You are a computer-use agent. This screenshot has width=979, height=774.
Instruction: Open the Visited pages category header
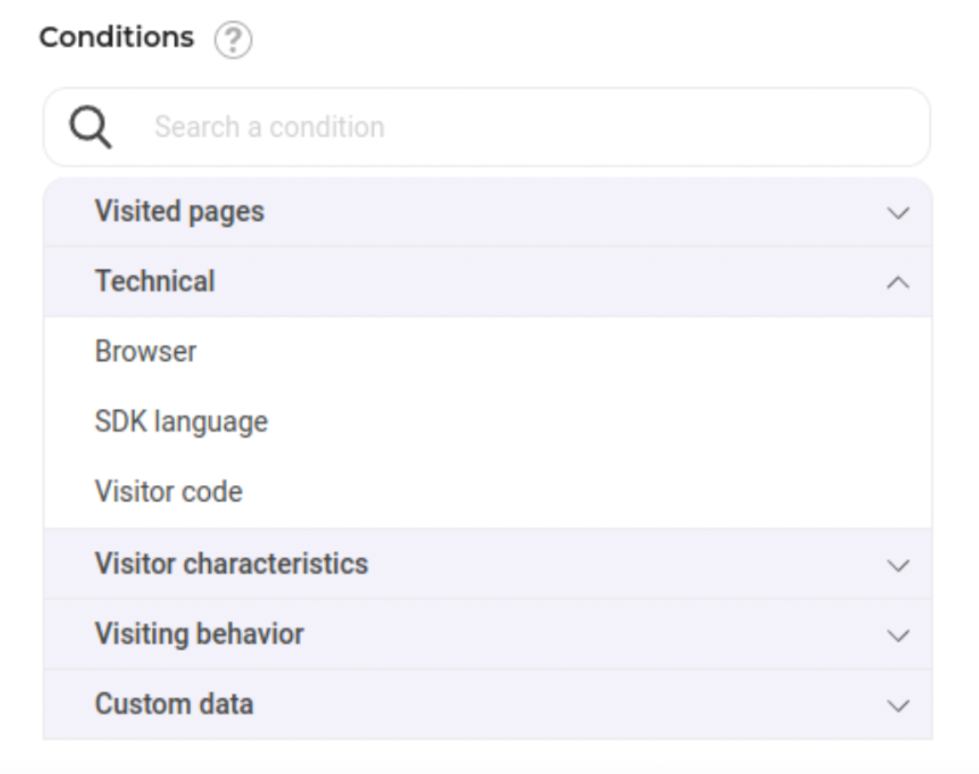[x=488, y=212]
